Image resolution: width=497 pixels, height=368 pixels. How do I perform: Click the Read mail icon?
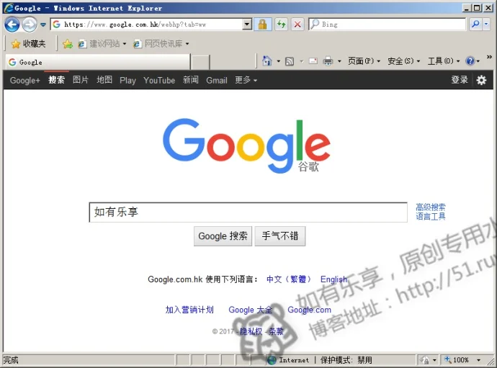(313, 61)
